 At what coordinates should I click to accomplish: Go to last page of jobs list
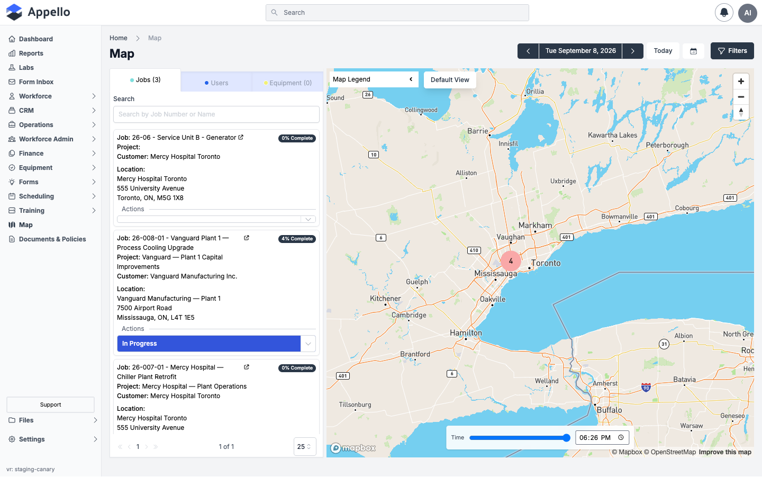point(156,447)
